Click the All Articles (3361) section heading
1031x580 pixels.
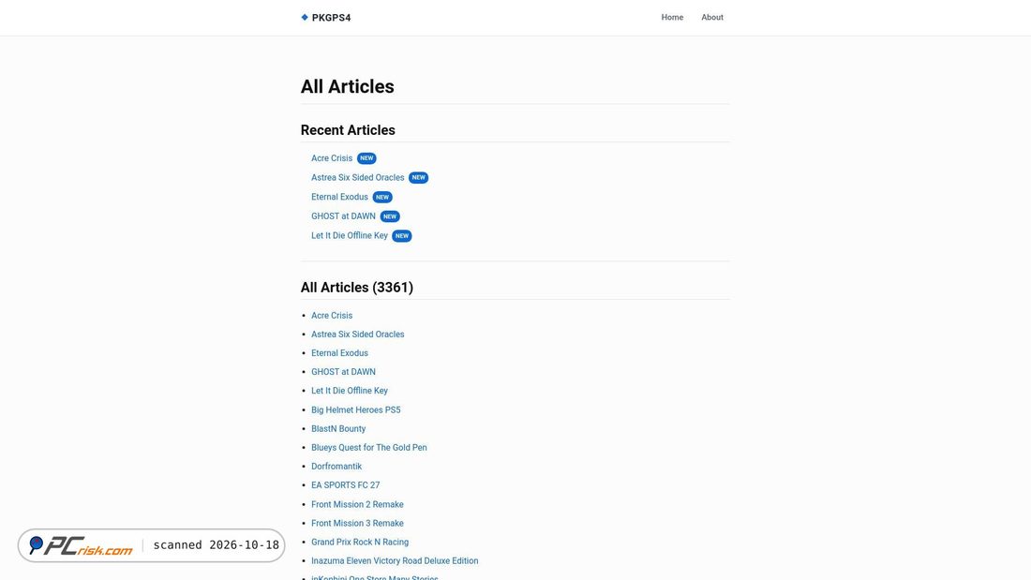357,288
